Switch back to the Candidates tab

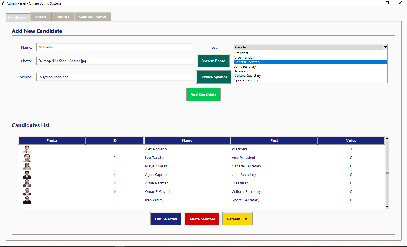coord(18,18)
